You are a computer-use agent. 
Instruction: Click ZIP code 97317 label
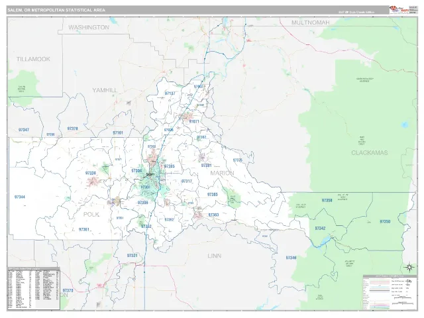(x=187, y=181)
